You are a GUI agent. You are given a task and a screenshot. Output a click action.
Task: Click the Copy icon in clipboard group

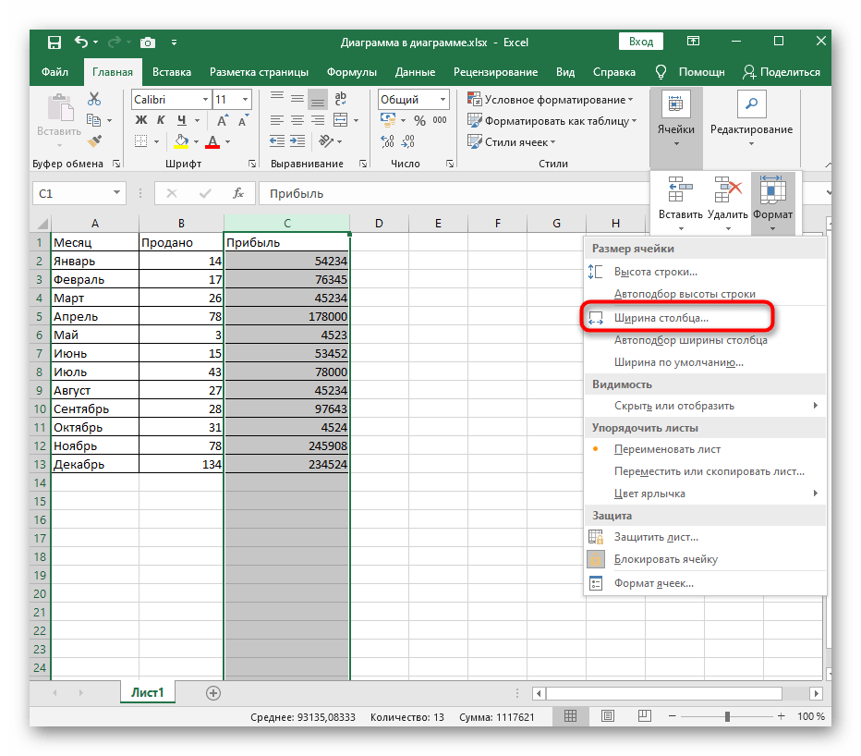[94, 120]
